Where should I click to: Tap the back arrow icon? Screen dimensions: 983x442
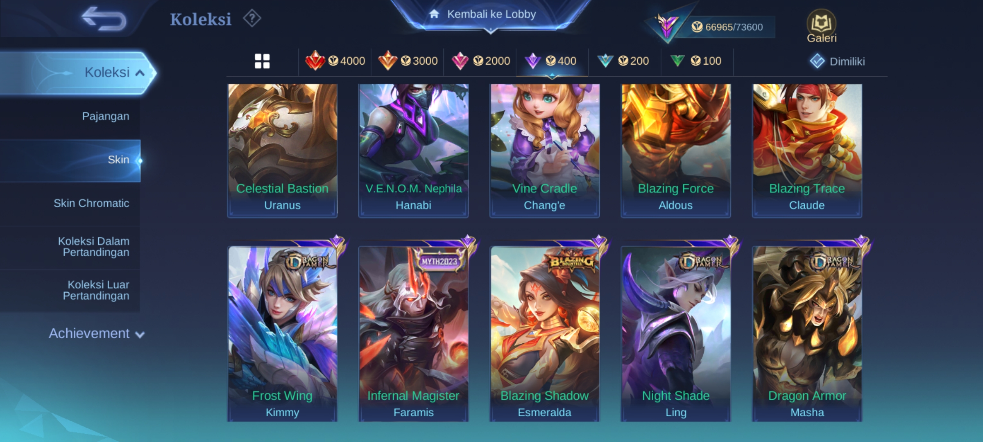point(104,18)
